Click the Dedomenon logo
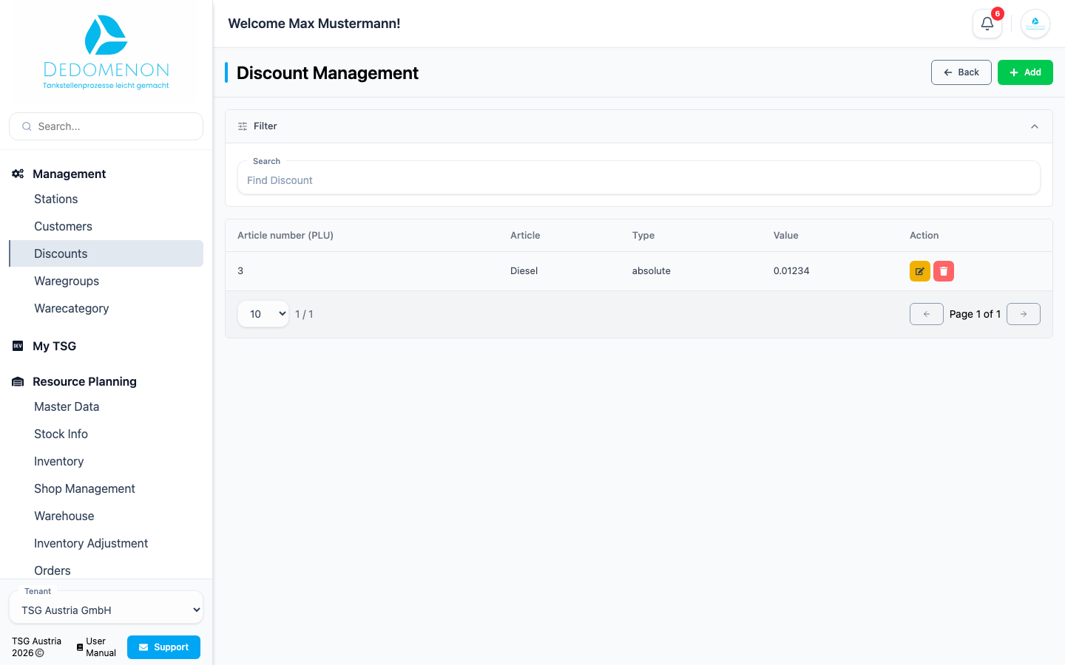 106,52
